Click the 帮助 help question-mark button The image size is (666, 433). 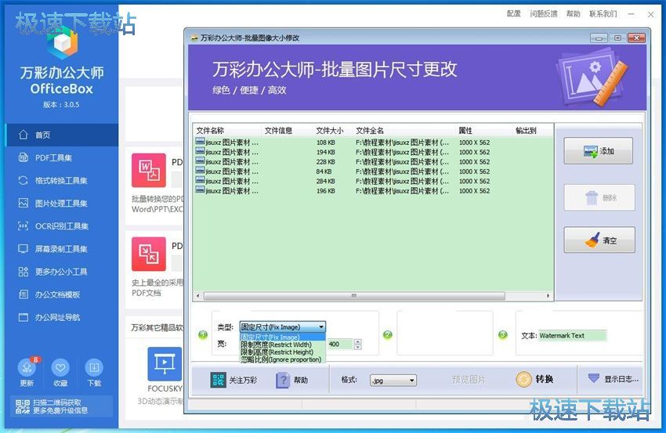tap(291, 380)
